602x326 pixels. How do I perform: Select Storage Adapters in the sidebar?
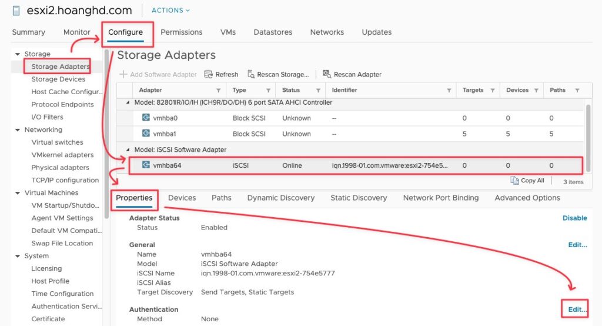[61, 66]
